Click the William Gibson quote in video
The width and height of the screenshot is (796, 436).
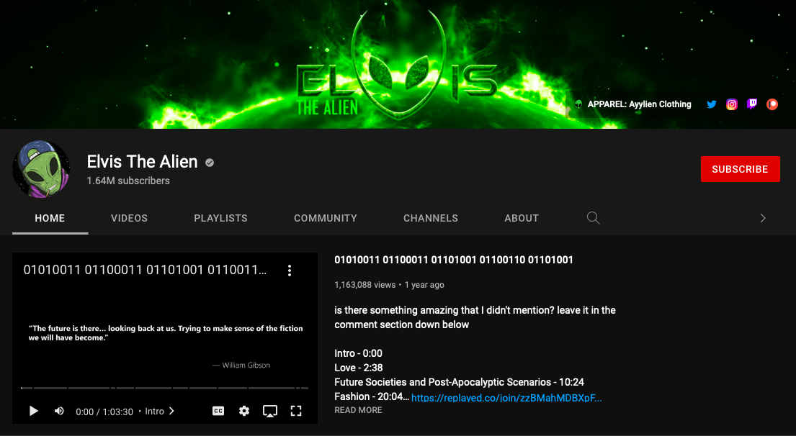point(166,333)
